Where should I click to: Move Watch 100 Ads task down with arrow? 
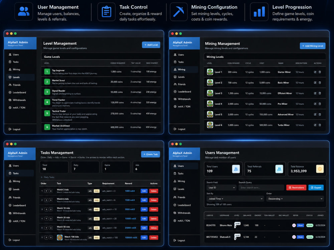[51, 237]
